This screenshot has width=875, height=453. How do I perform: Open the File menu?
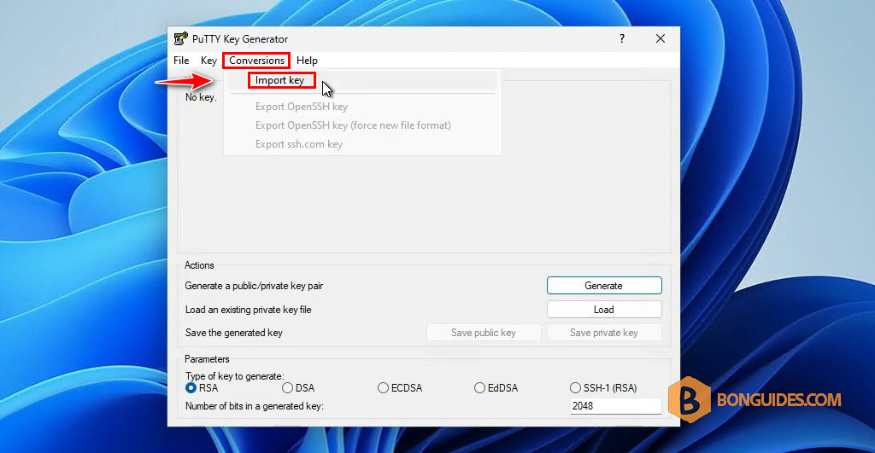(x=181, y=61)
